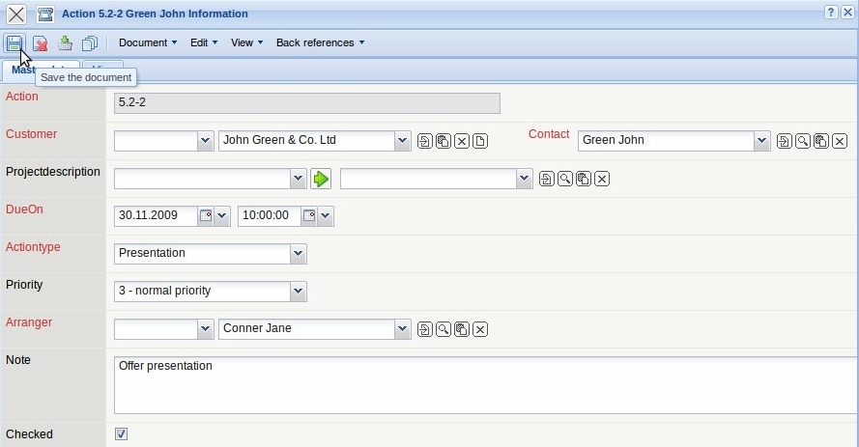Expand Green John contact dropdown
The height and width of the screenshot is (447, 859).
pyautogui.click(x=762, y=141)
